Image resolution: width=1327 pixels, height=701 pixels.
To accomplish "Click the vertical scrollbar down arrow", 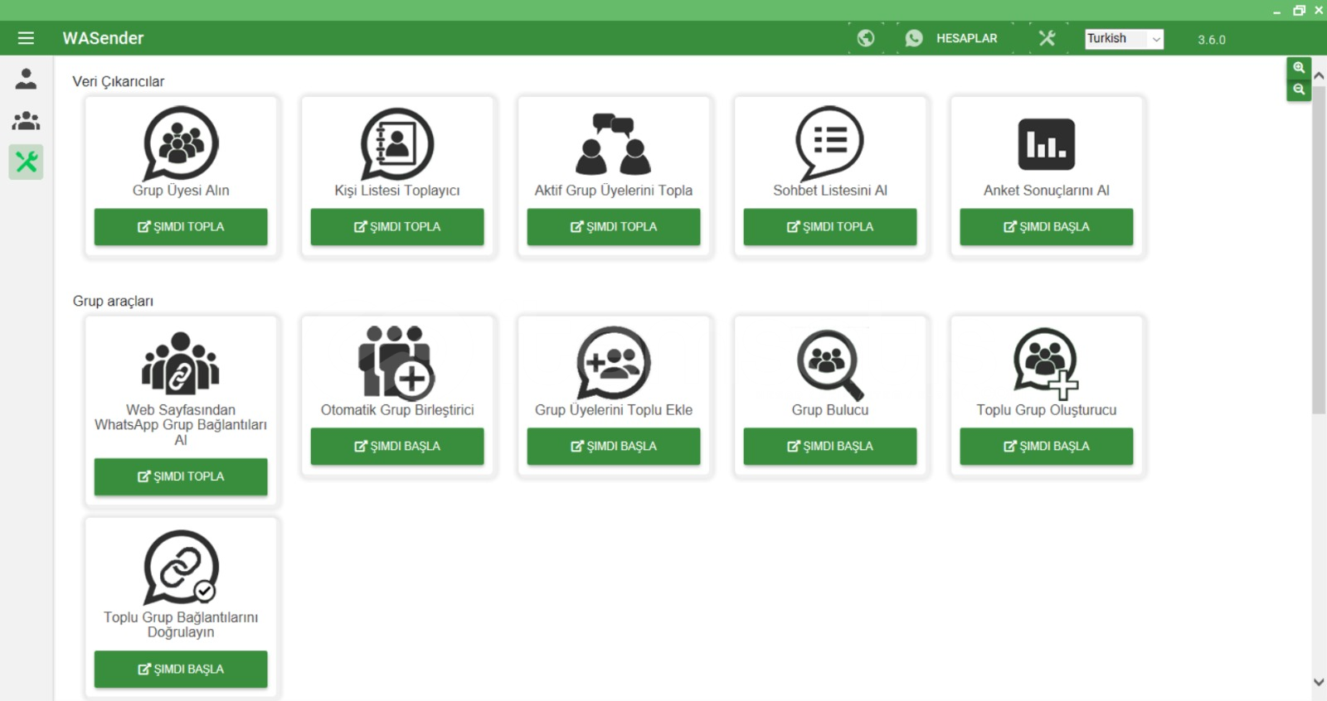I will click(x=1319, y=682).
